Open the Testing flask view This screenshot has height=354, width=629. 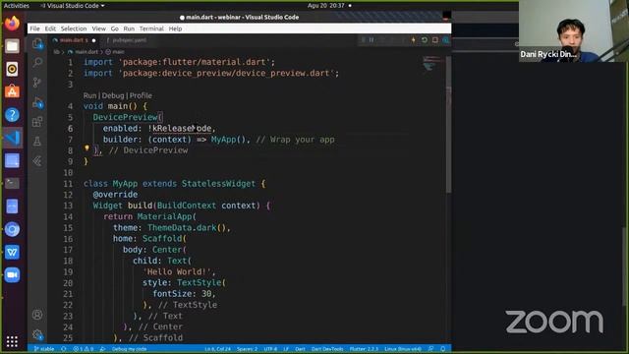click(37, 142)
